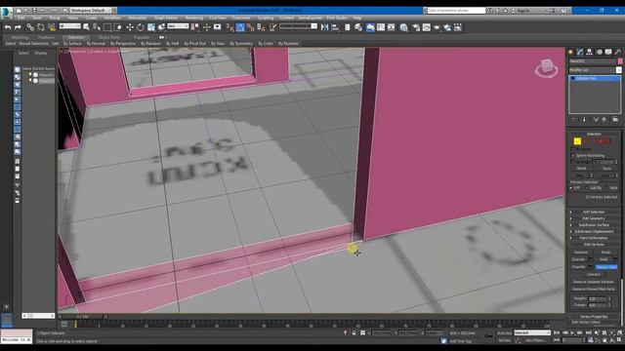Switch to the Hierarchy command panel
The image size is (625, 351).
click(x=590, y=52)
